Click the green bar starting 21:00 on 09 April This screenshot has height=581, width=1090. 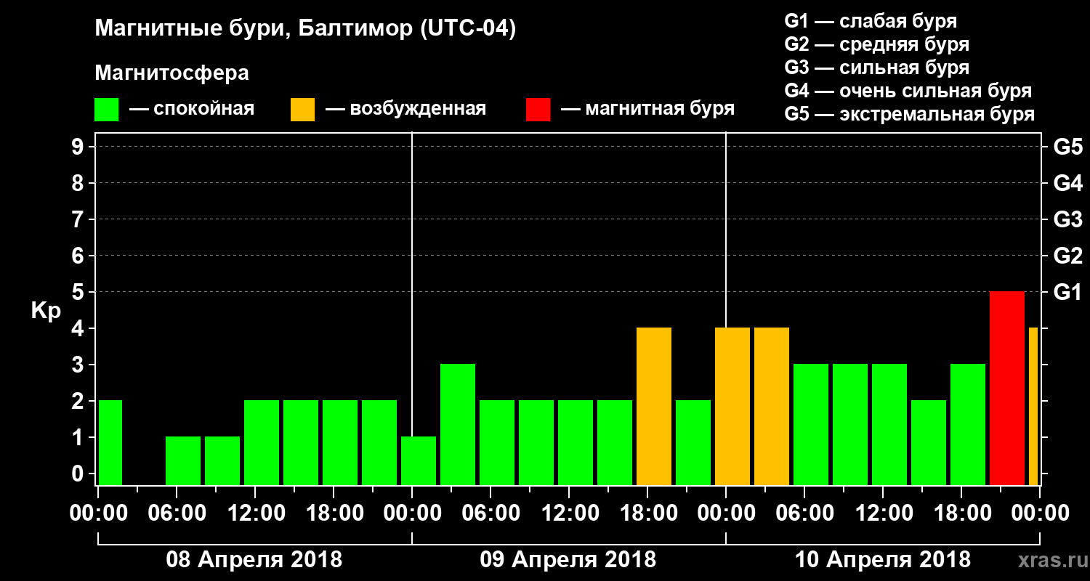pyautogui.click(x=693, y=443)
